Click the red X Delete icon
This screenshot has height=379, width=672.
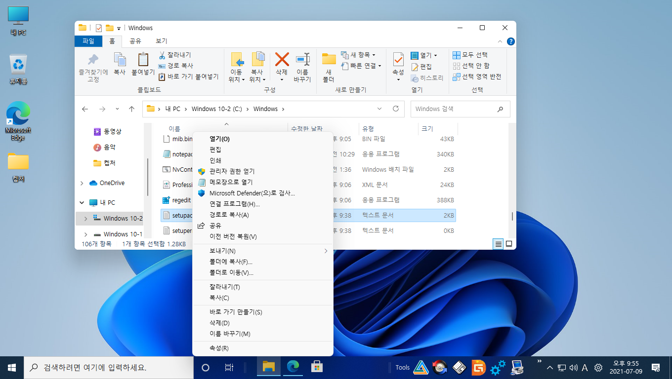click(282, 59)
